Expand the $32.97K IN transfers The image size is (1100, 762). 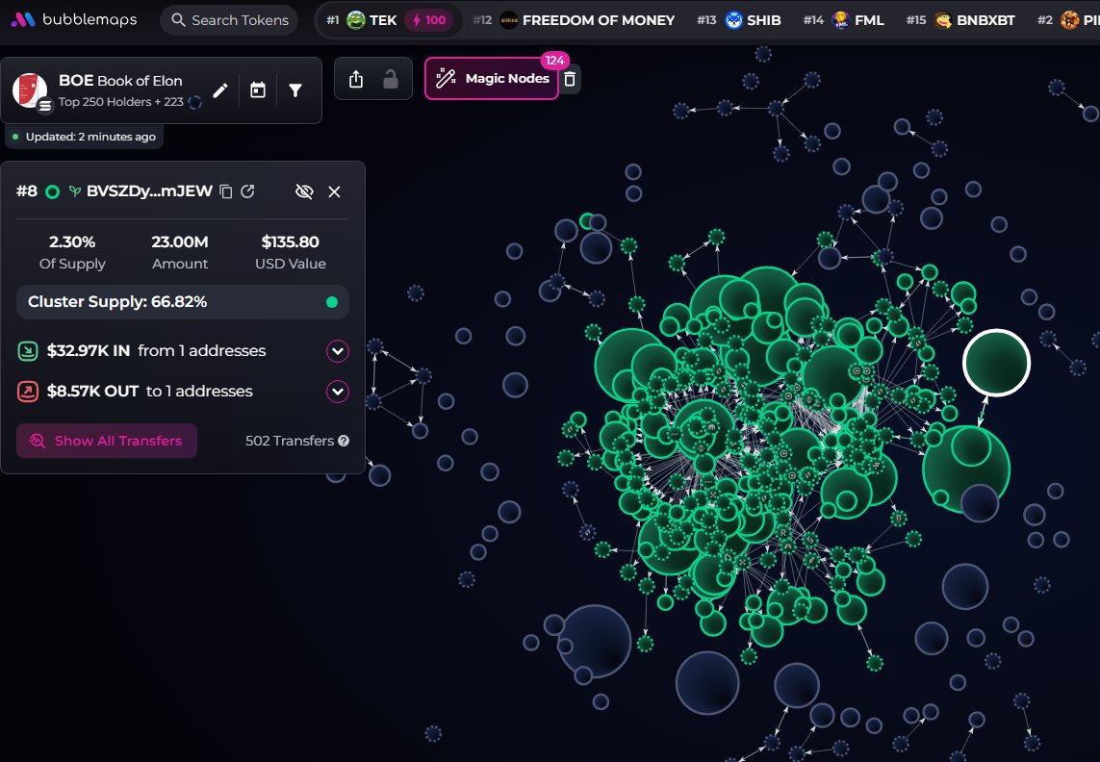[x=338, y=351]
